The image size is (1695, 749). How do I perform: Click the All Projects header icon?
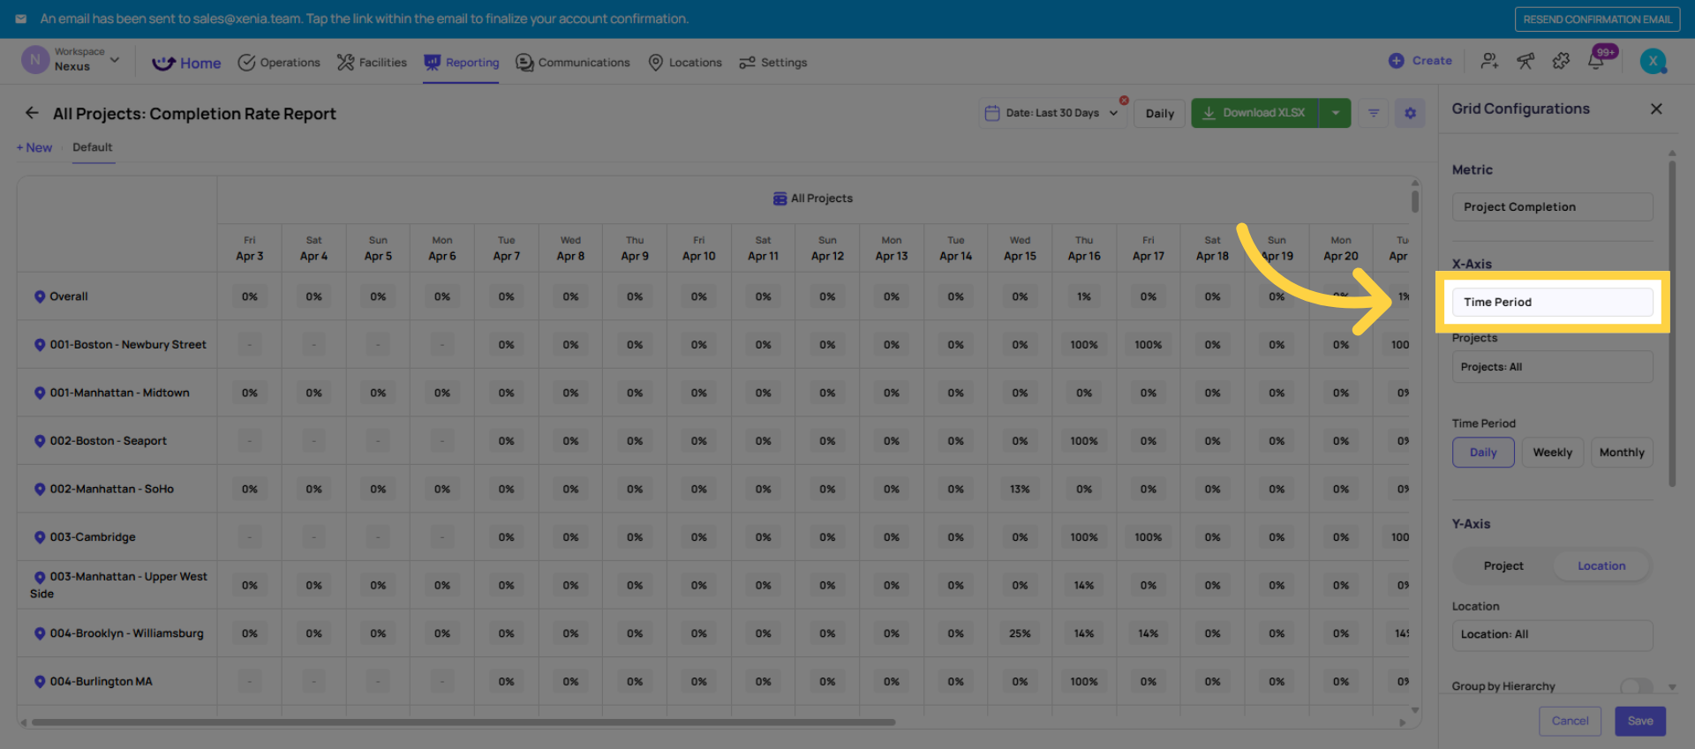780,198
